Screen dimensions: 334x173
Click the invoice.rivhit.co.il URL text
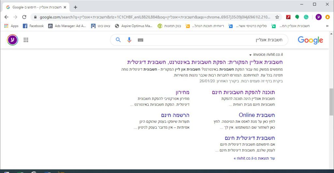268,55
